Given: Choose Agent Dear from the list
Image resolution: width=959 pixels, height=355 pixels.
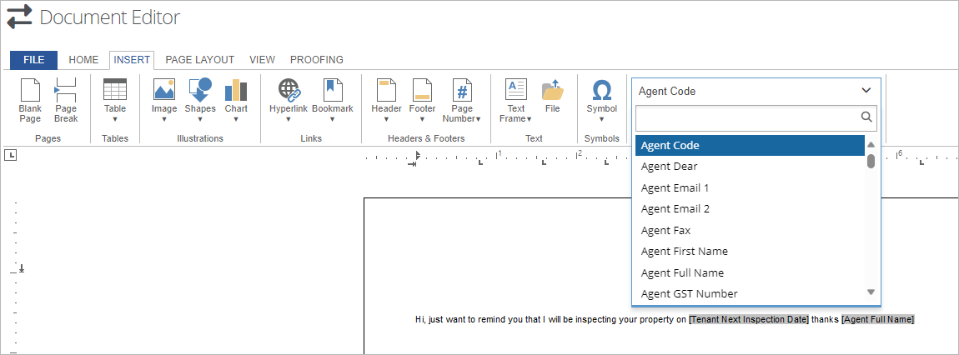Looking at the screenshot, I should pyautogui.click(x=749, y=166).
